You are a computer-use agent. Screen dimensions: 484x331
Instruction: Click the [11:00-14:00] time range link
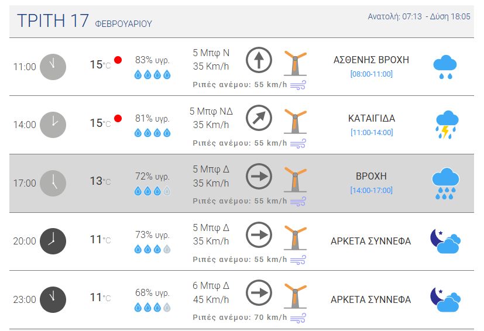pyautogui.click(x=371, y=132)
